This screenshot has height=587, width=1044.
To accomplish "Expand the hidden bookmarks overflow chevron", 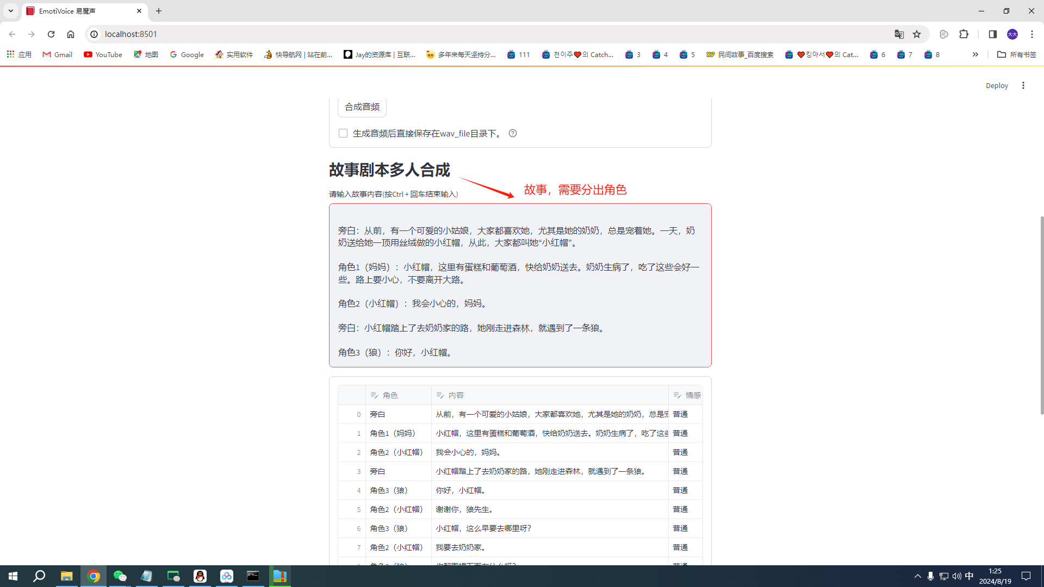I will tap(975, 54).
